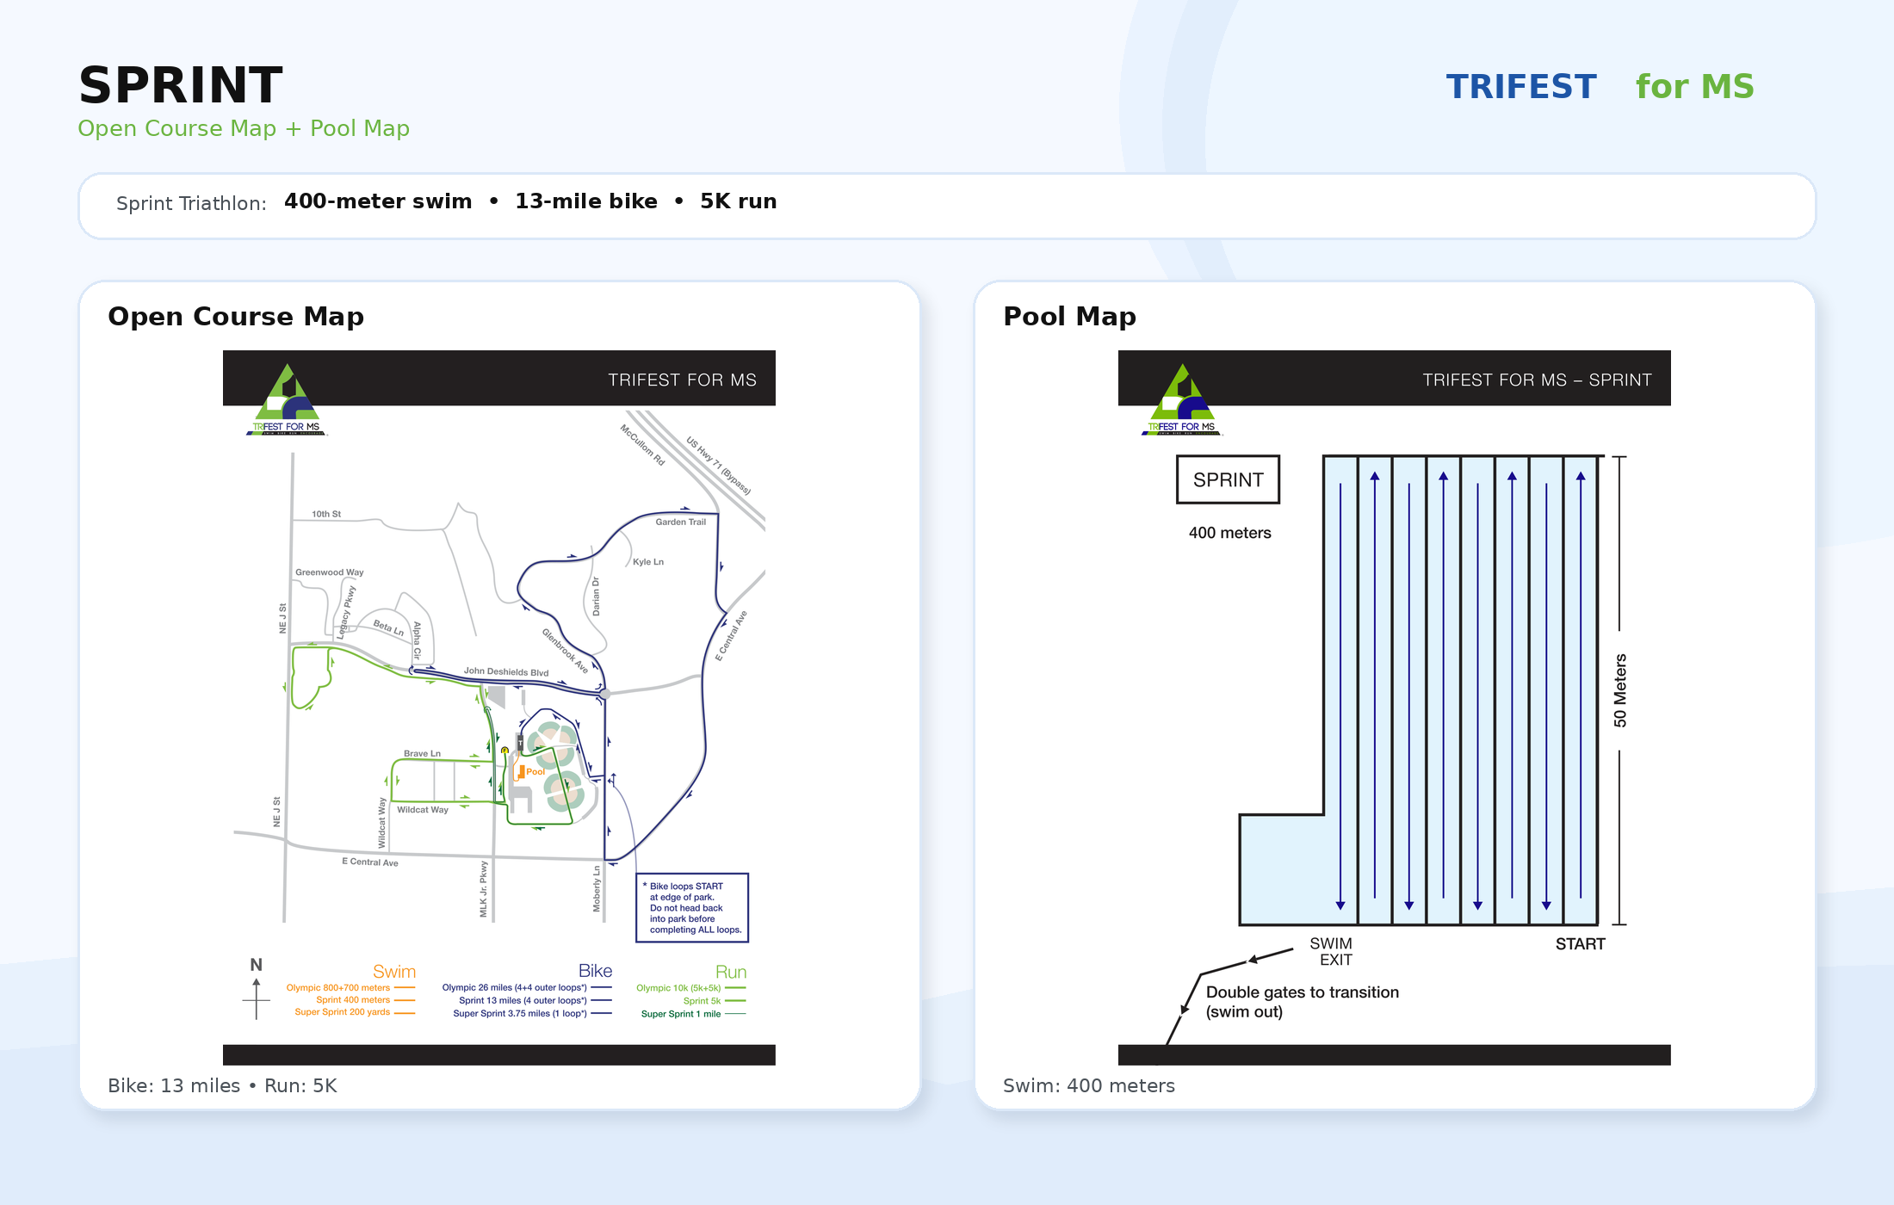Click the START label below the pool lanes
Viewport: 1894px width, 1205px height.
pos(1580,944)
